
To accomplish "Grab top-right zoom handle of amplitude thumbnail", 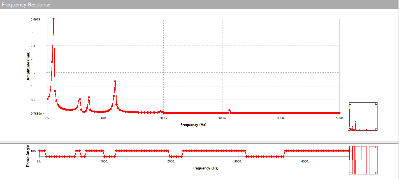I will [376, 104].
